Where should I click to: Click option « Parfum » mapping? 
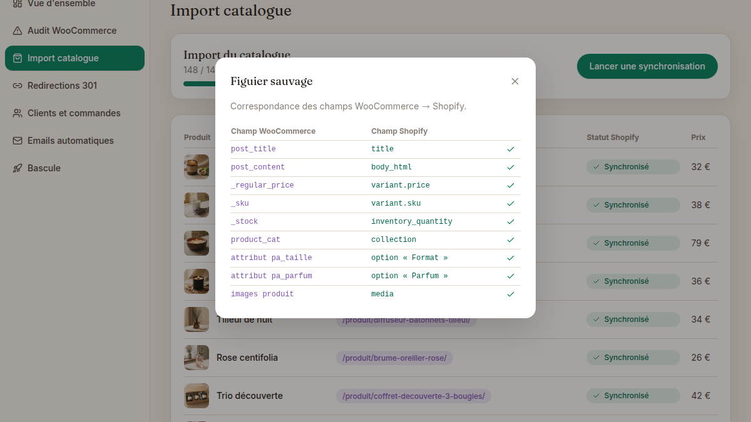point(409,276)
